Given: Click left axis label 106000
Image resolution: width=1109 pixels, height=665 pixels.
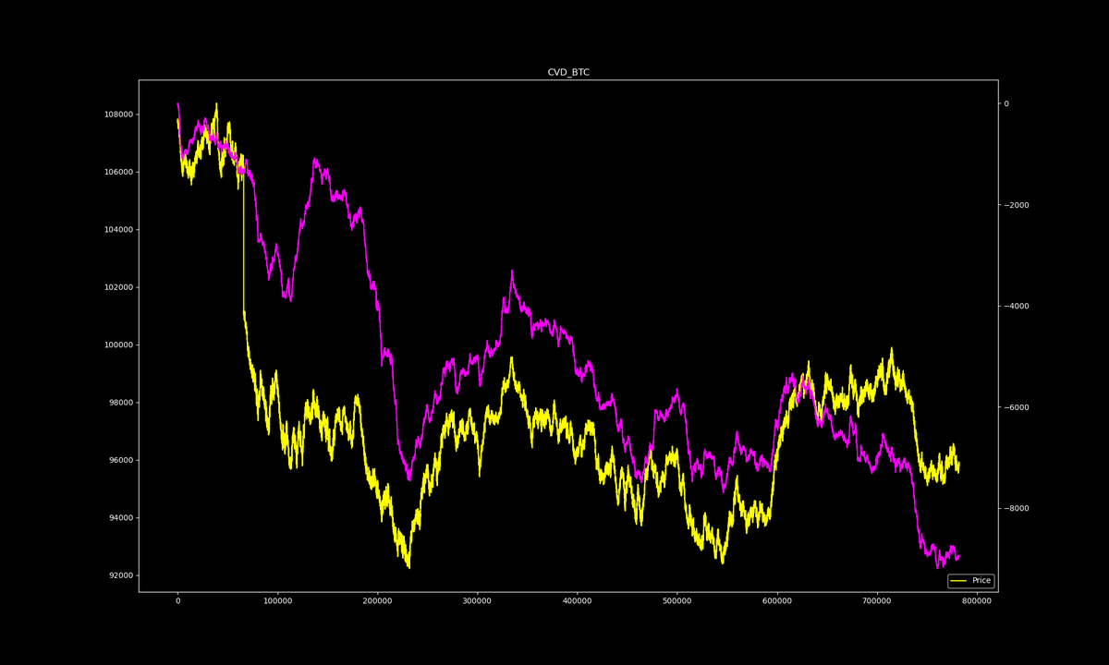Looking at the screenshot, I should tap(117, 172).
